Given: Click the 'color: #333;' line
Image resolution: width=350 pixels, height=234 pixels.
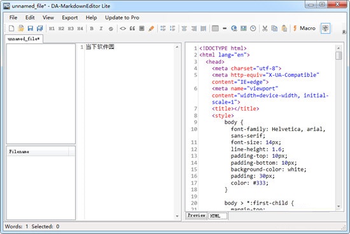Looking at the screenshot, I should (249, 183).
